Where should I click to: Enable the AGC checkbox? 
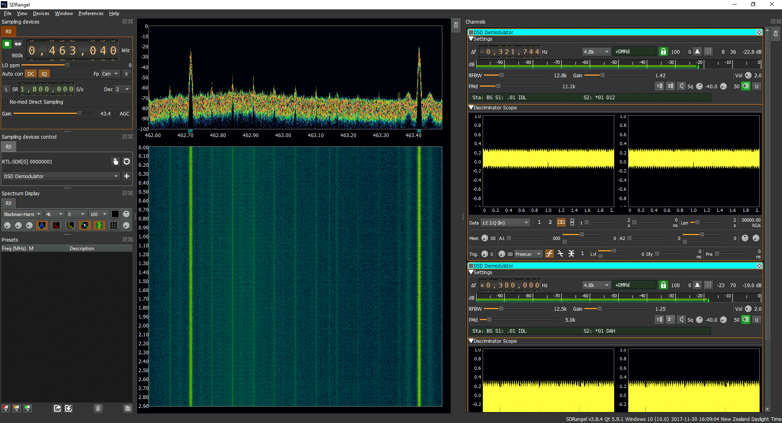coord(116,114)
